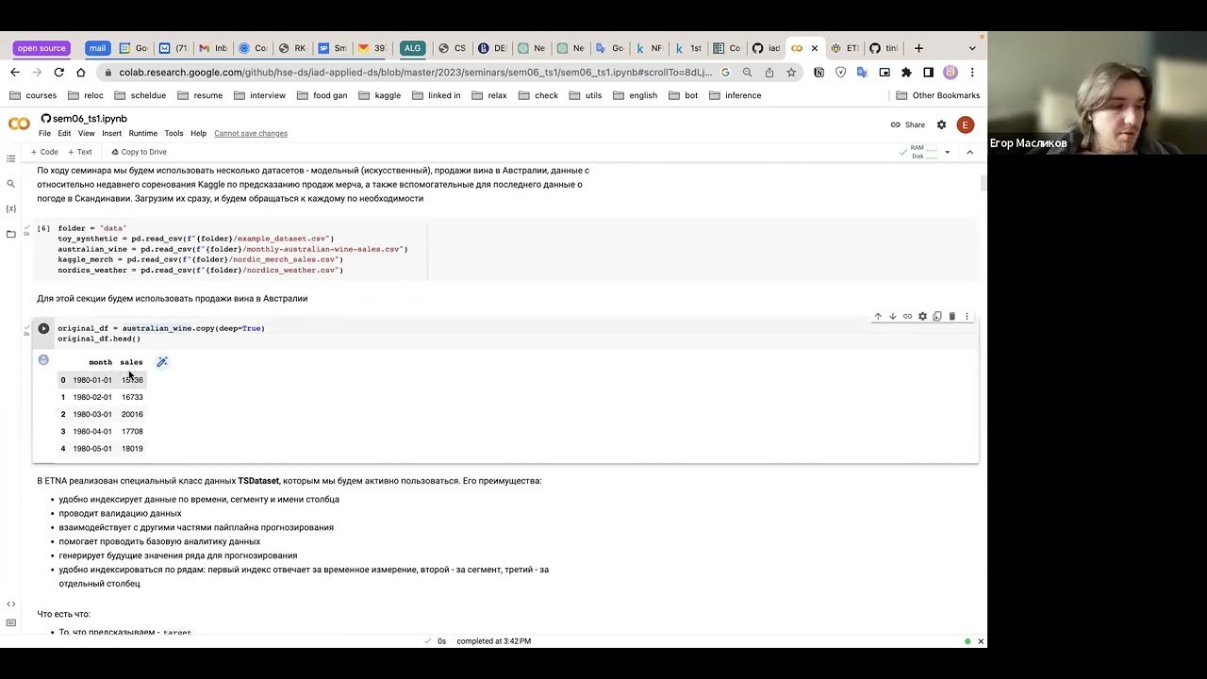
Task: Open the Insert menu
Action: 111,134
